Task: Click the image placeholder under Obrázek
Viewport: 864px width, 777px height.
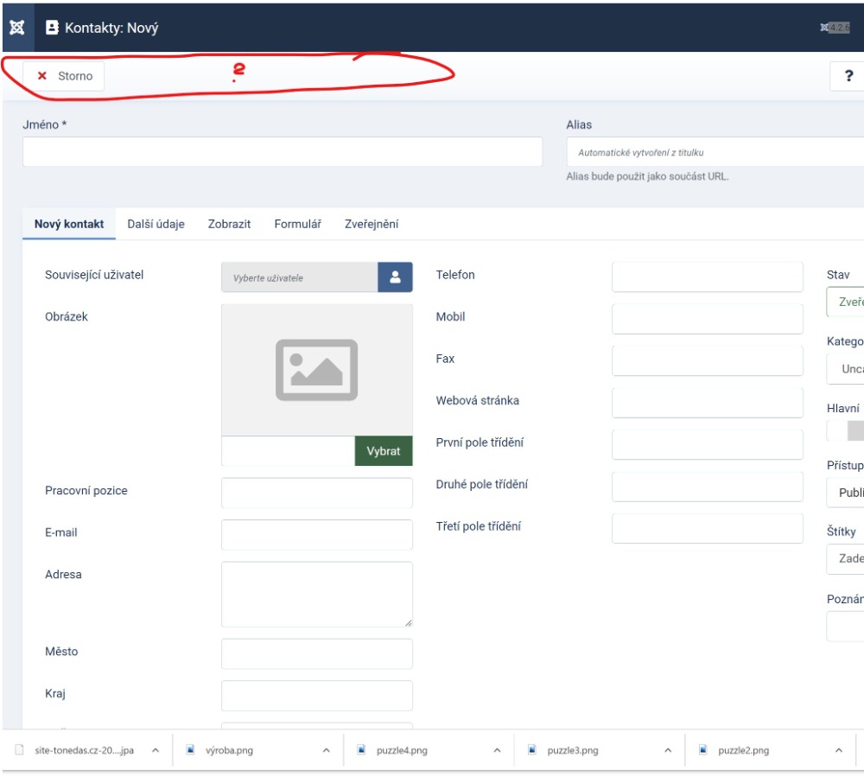Action: (x=316, y=370)
